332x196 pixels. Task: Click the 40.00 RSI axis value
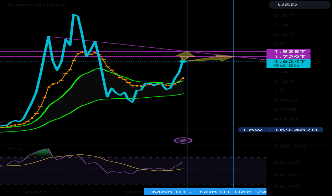(286, 175)
